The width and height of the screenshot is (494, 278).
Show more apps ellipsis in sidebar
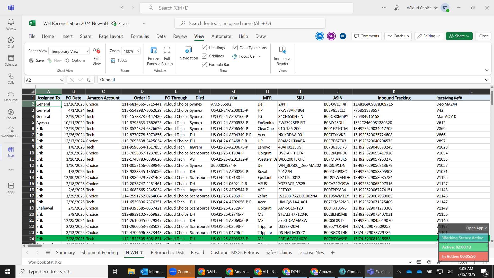(11, 170)
